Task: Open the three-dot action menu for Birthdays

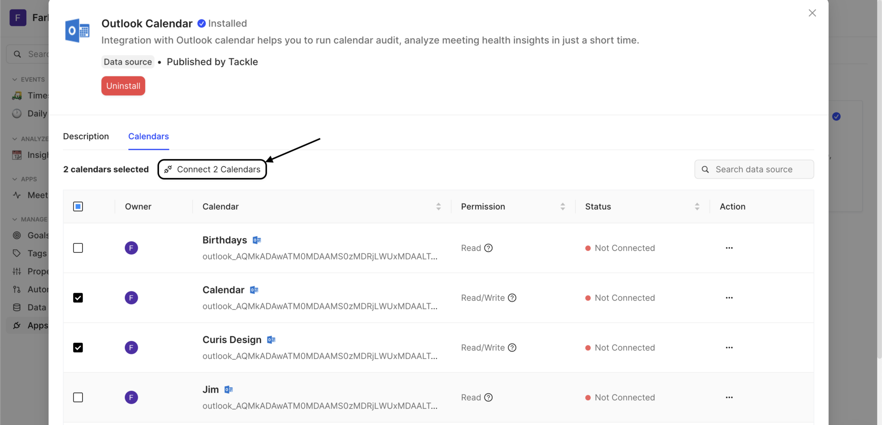Action: tap(729, 248)
